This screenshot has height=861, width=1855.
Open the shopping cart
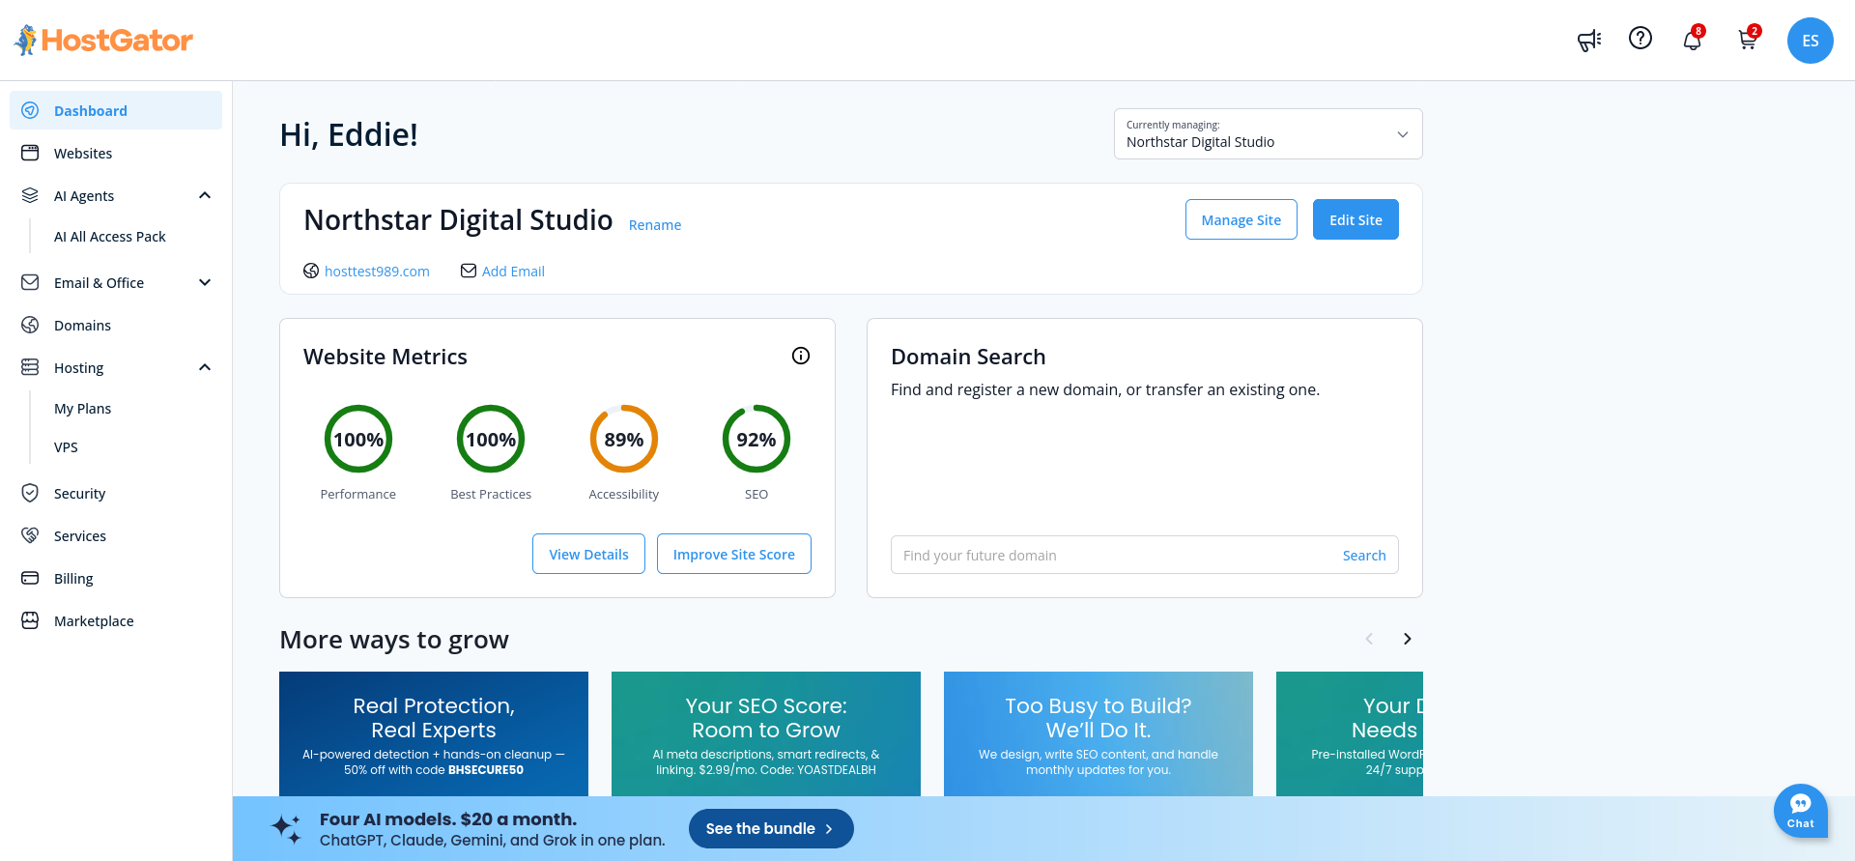tap(1748, 40)
